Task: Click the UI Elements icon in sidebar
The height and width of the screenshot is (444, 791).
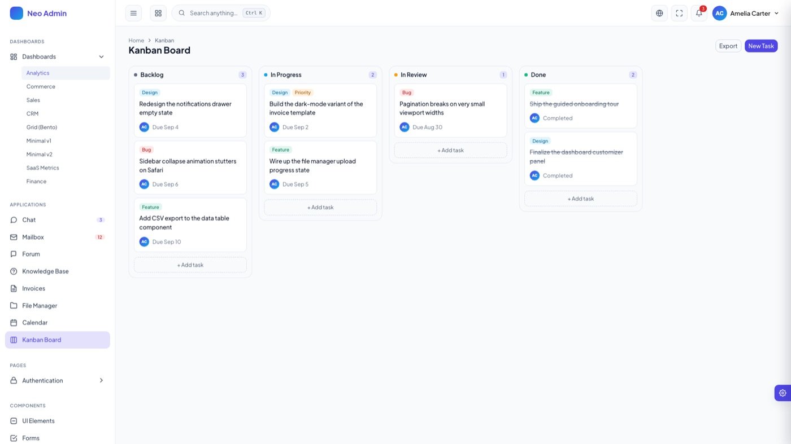Action: click(x=14, y=421)
